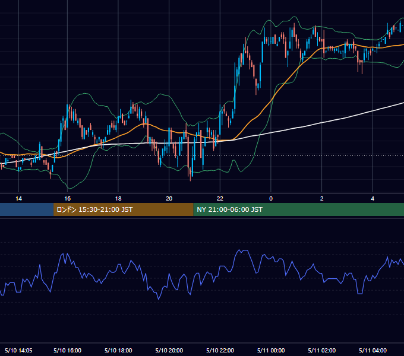Click the 5/10 22:00 timestamp label
Image resolution: width=404 pixels, height=356 pixels.
(x=220, y=350)
